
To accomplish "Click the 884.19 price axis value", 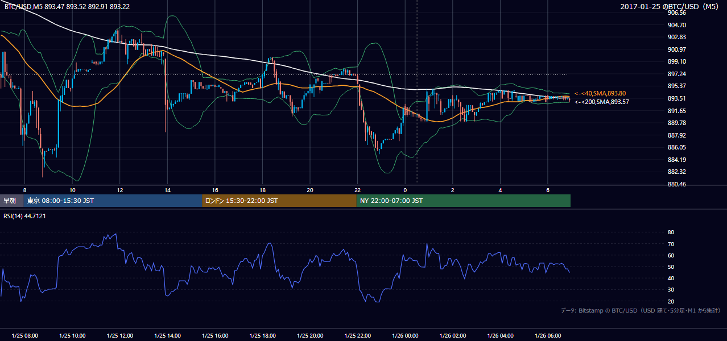I will click(676, 160).
